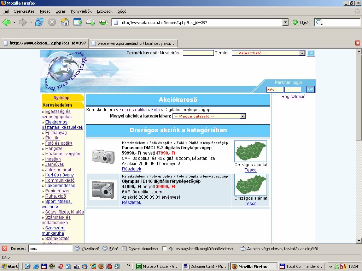Click the Név/leírás product search field

[198, 53]
